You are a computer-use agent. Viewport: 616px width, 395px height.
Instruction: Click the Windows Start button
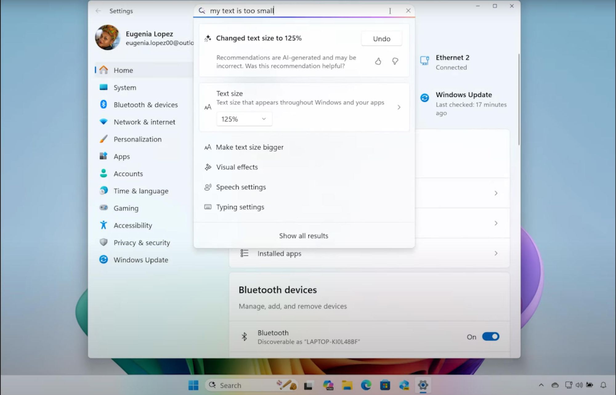click(x=193, y=385)
